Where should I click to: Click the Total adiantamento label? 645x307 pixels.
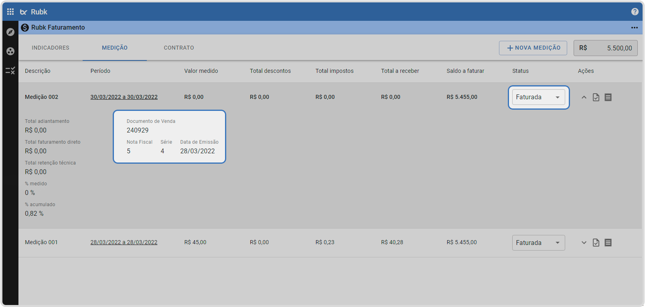[x=47, y=121]
